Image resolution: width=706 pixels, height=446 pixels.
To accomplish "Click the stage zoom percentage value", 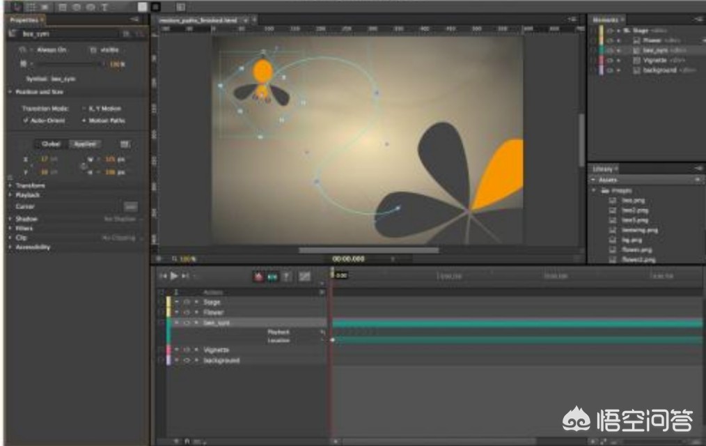I will coord(188,259).
